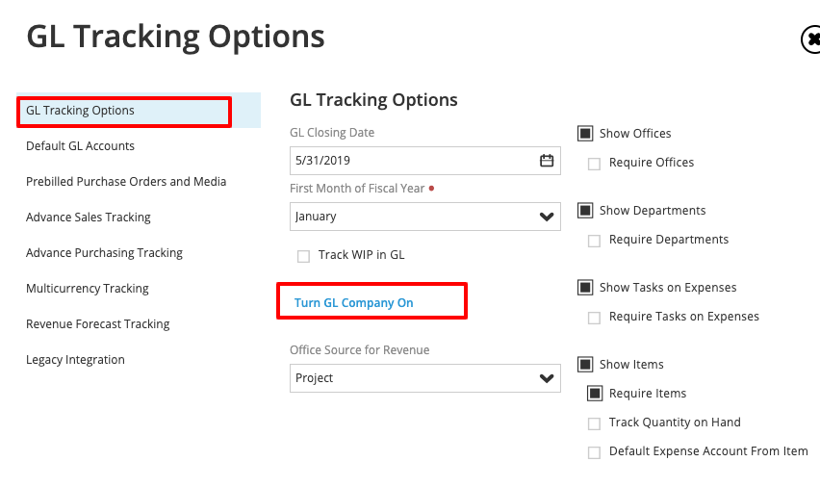The image size is (820, 487).
Task: Check Default Expense Account From Item
Action: click(x=595, y=452)
